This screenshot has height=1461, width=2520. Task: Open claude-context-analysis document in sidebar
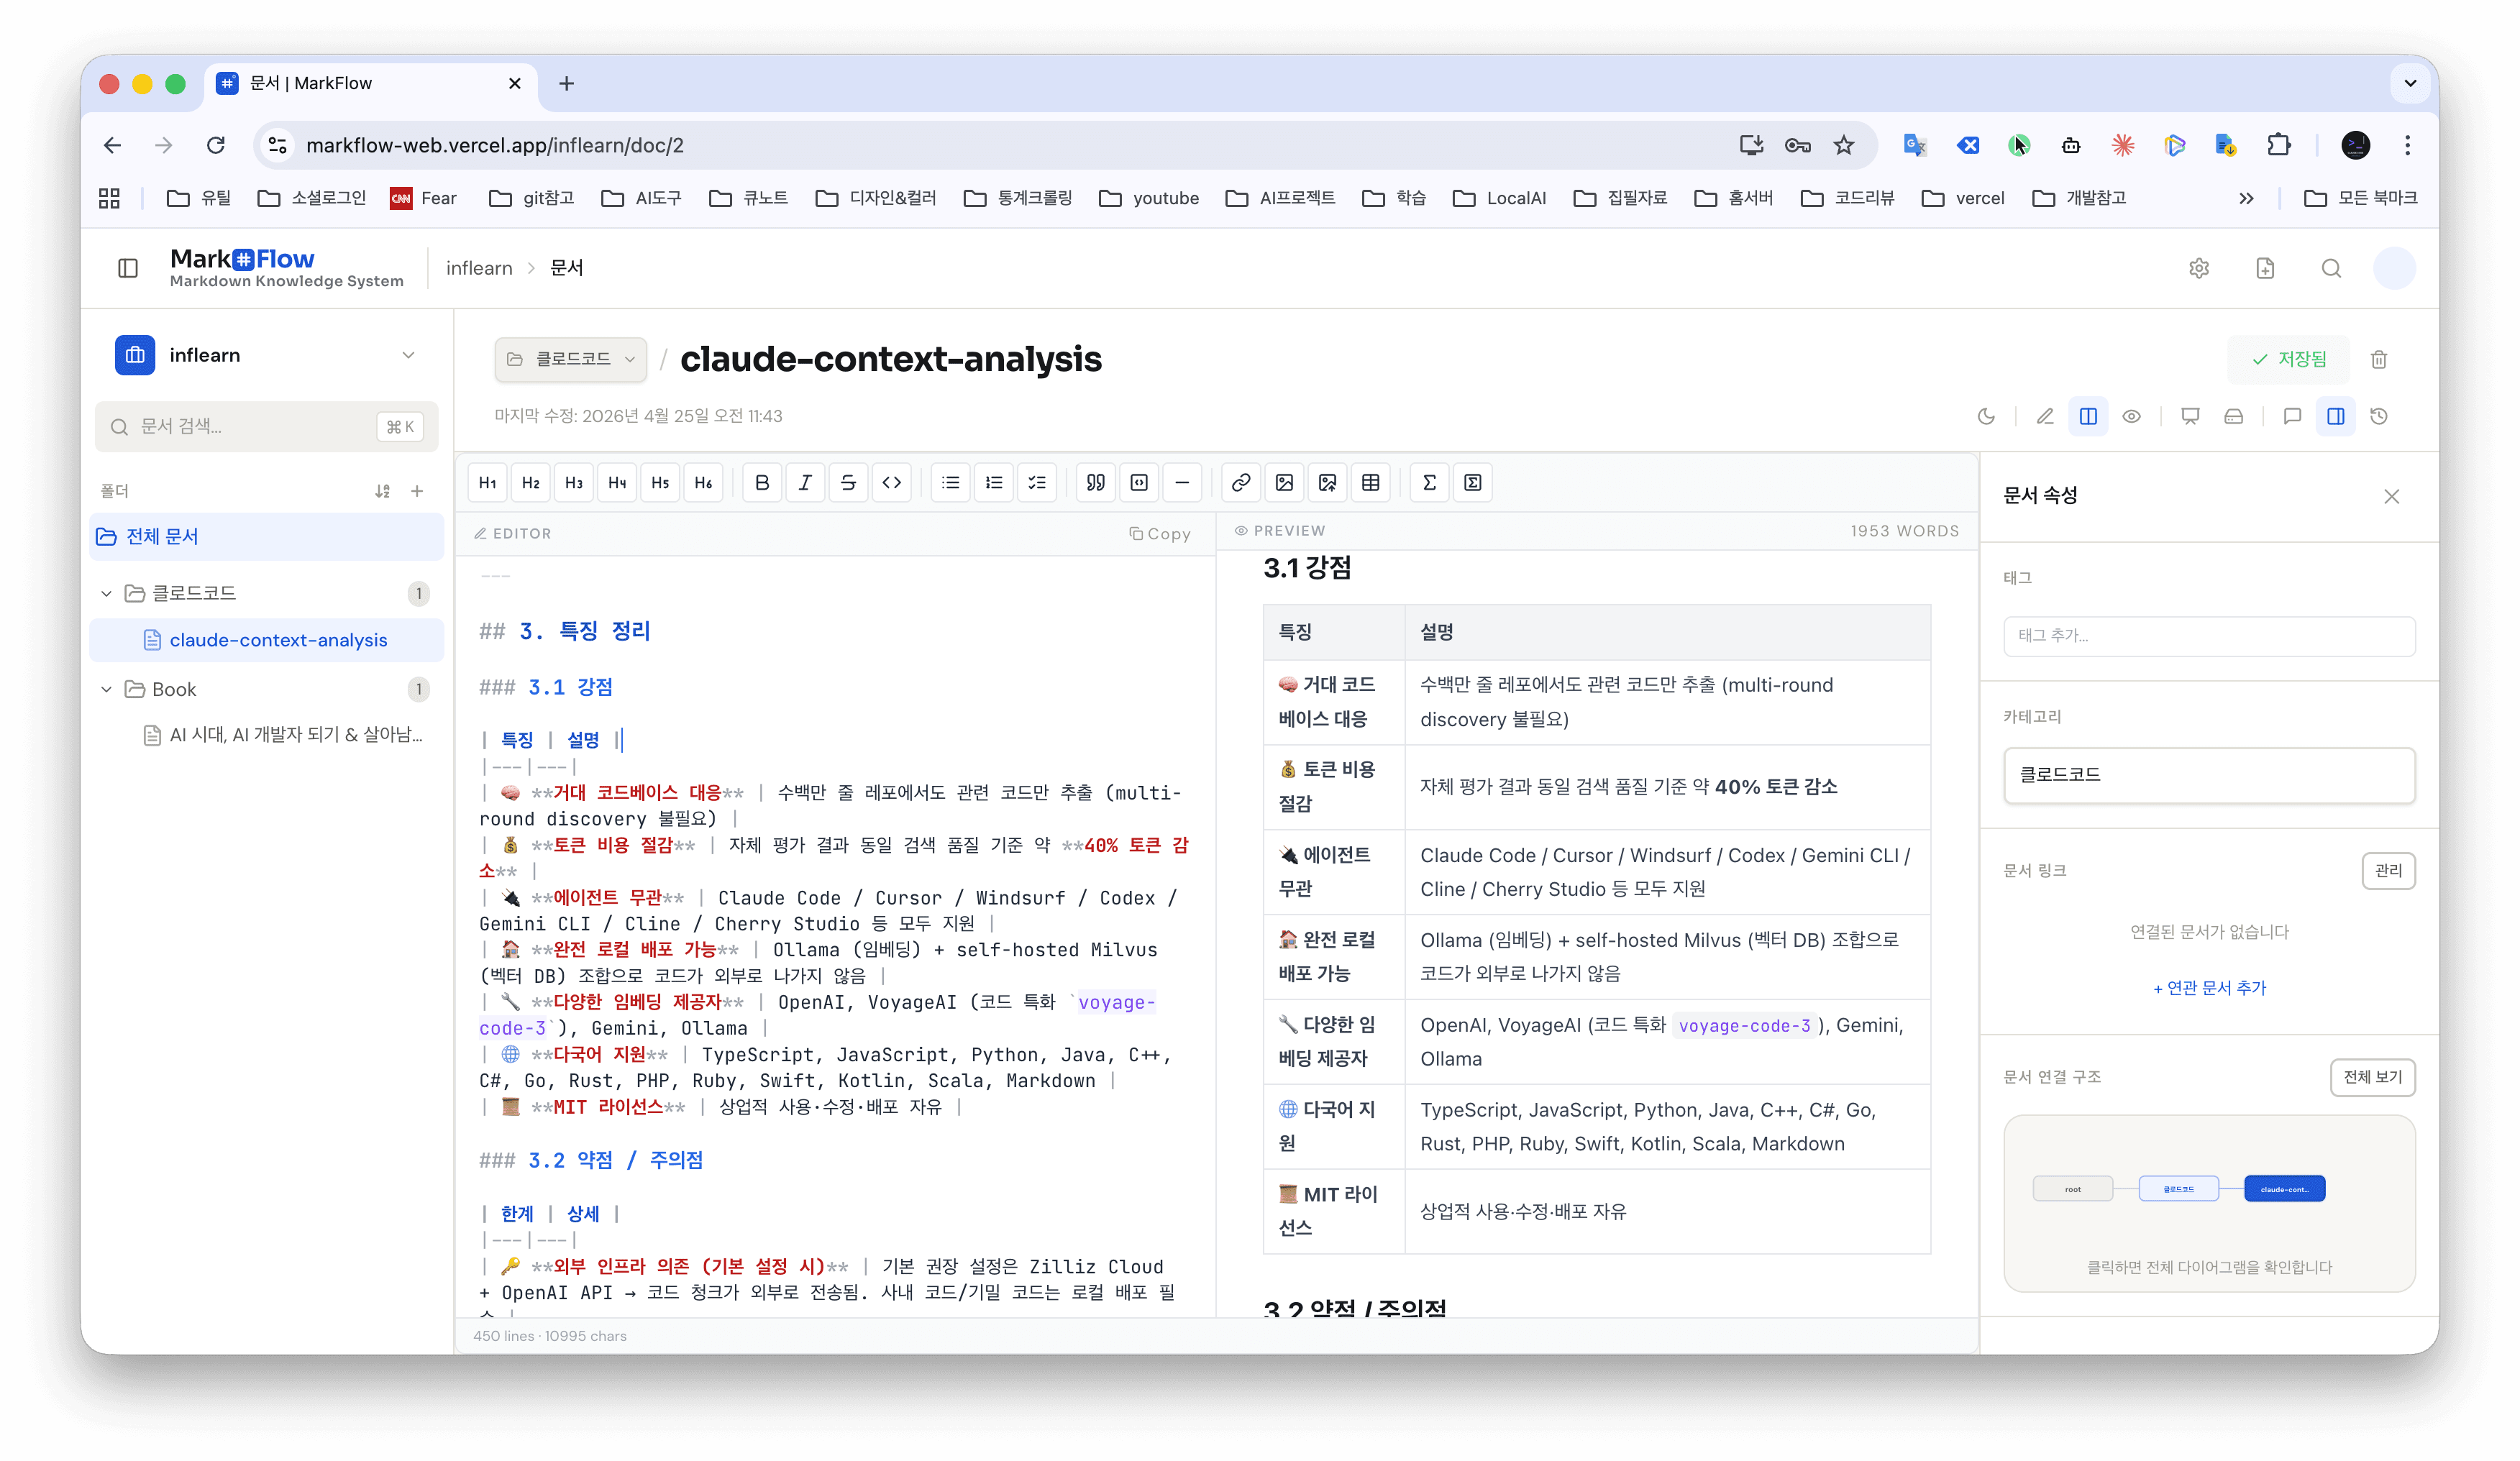tap(267, 640)
